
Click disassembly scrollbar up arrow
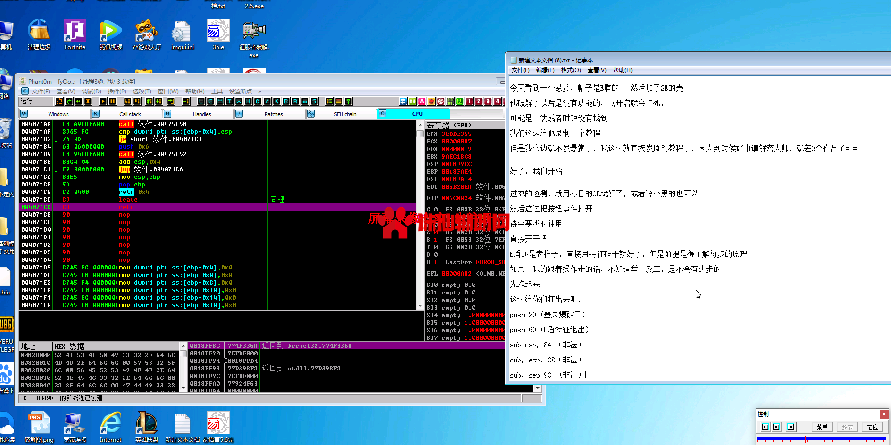420,125
